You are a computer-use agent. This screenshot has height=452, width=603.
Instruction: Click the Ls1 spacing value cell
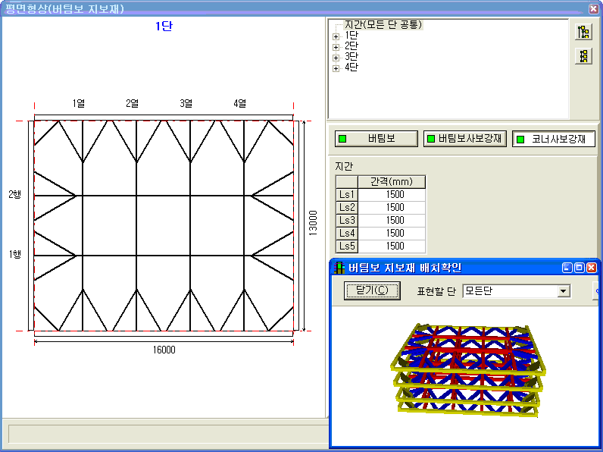392,194
